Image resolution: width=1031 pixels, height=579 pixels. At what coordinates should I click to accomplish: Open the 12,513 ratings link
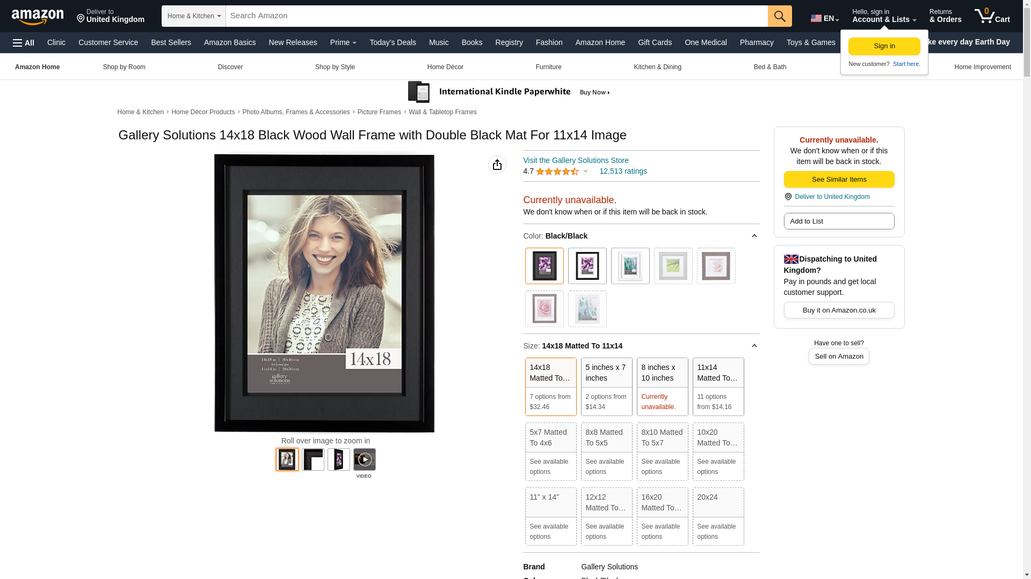point(623,171)
